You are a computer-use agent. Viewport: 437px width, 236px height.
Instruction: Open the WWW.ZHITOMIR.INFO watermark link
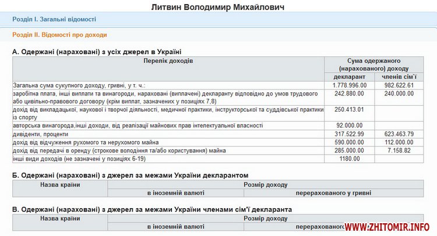point(386,226)
